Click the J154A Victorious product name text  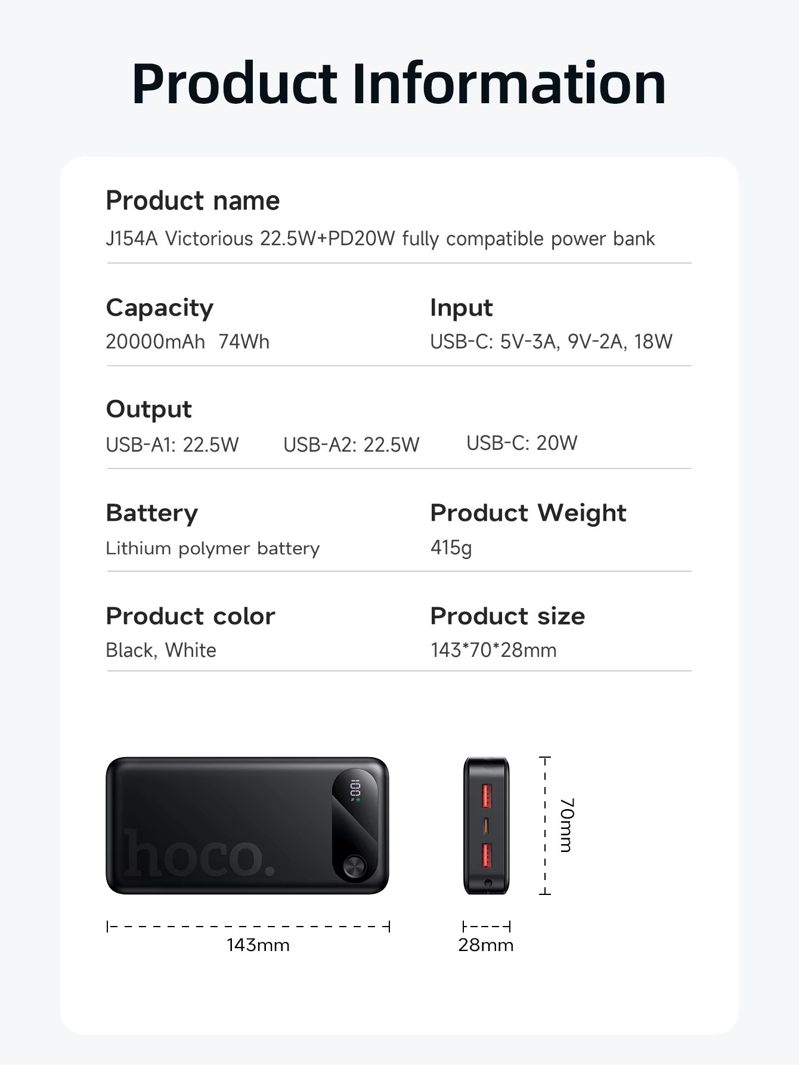pyautogui.click(x=380, y=239)
